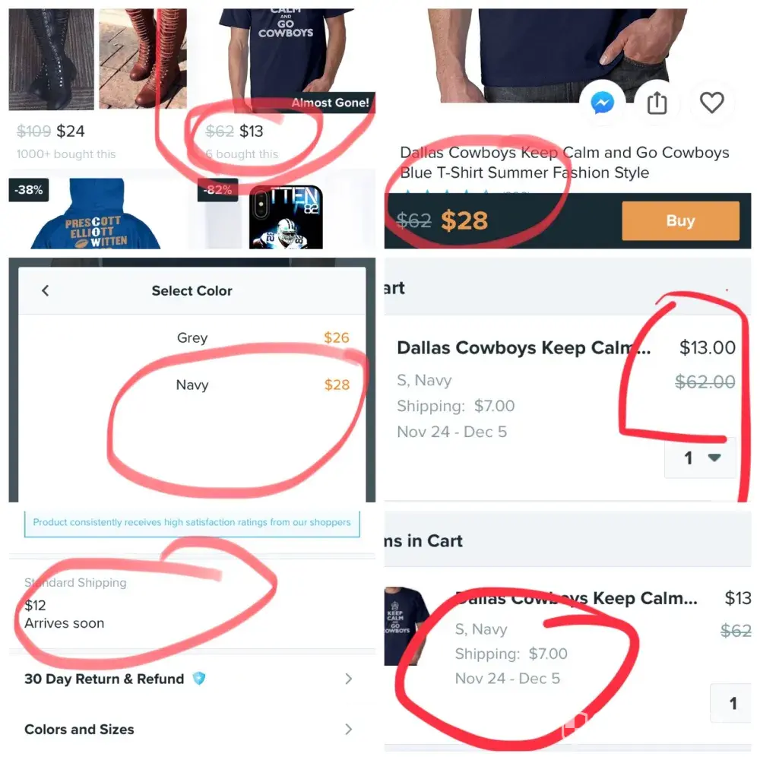The width and height of the screenshot is (760, 760).
Task: Add item to wishlist with heart icon
Action: [x=711, y=103]
